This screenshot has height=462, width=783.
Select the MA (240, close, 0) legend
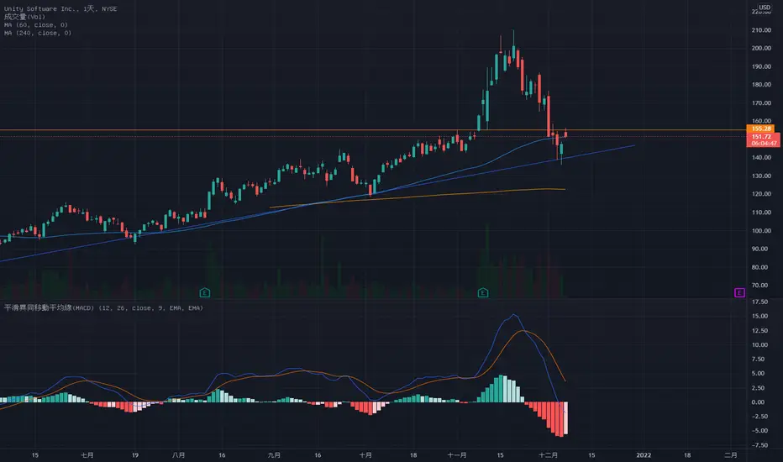38,33
